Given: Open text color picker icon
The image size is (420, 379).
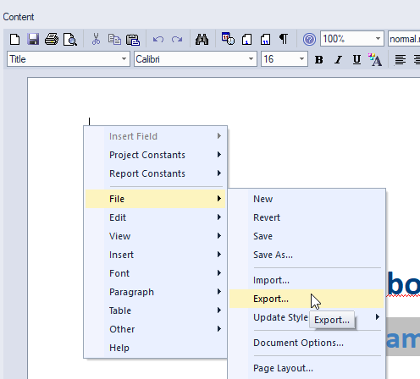Looking at the screenshot, I should 375,59.
